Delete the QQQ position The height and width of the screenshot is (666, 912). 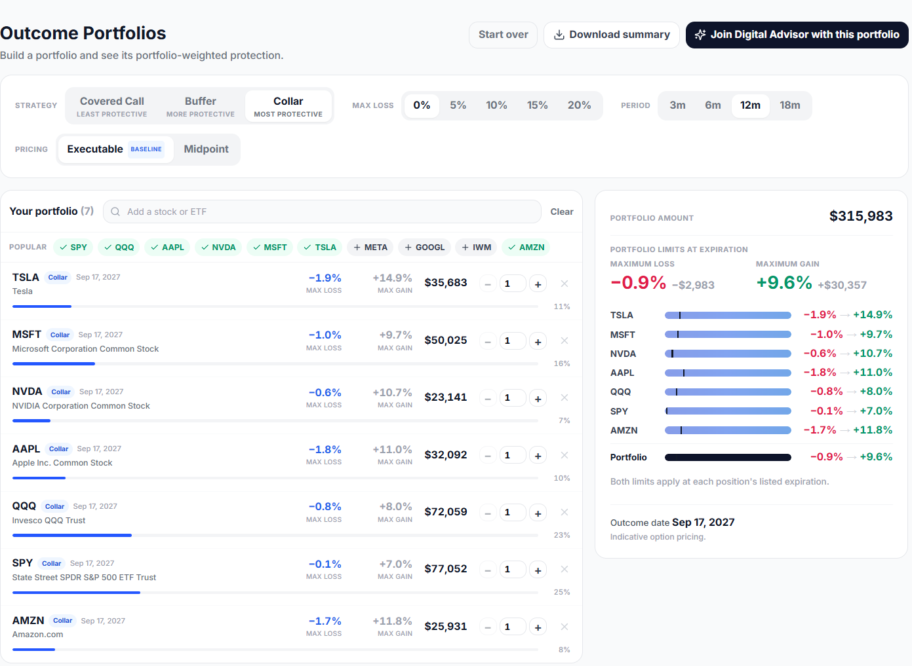tap(565, 512)
